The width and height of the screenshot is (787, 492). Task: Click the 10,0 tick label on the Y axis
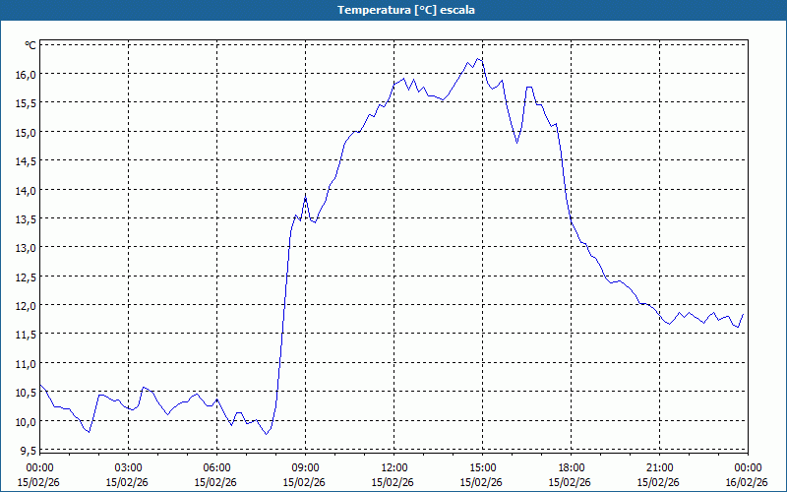[25, 421]
